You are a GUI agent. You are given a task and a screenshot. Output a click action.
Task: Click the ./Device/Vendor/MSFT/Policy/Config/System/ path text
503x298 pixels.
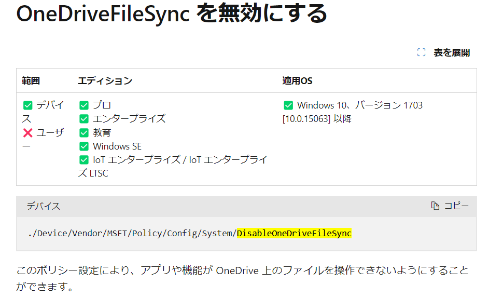[x=132, y=233]
